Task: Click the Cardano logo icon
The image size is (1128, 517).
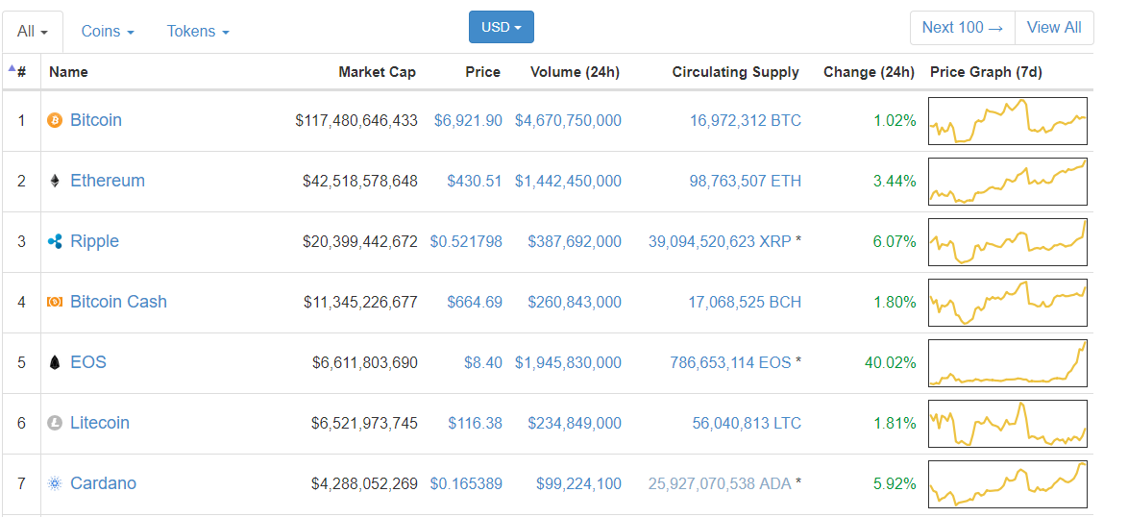Action: pyautogui.click(x=55, y=483)
